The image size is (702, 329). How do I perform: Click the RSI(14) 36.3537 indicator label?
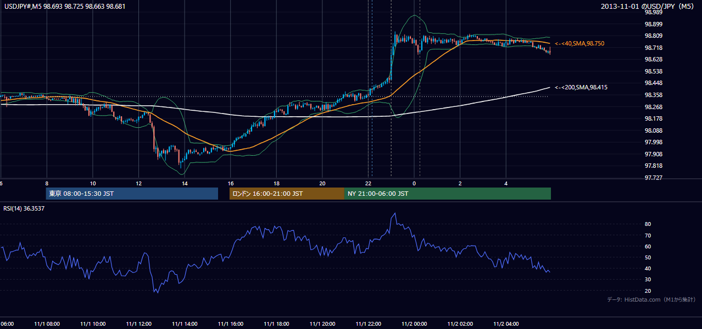pyautogui.click(x=24, y=208)
